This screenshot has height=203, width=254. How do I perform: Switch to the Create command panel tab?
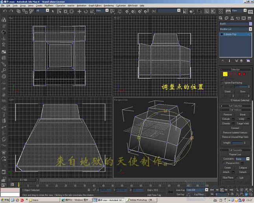tap(221, 18)
